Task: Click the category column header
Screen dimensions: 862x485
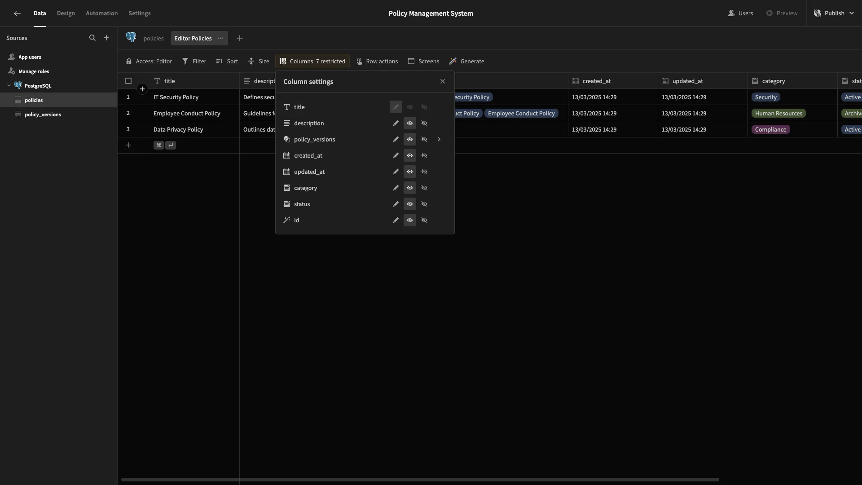Action: (792, 81)
